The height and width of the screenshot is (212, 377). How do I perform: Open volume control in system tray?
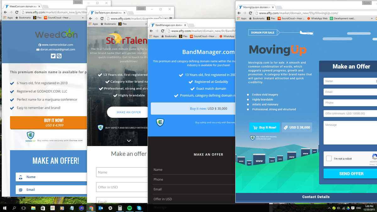[338, 208]
